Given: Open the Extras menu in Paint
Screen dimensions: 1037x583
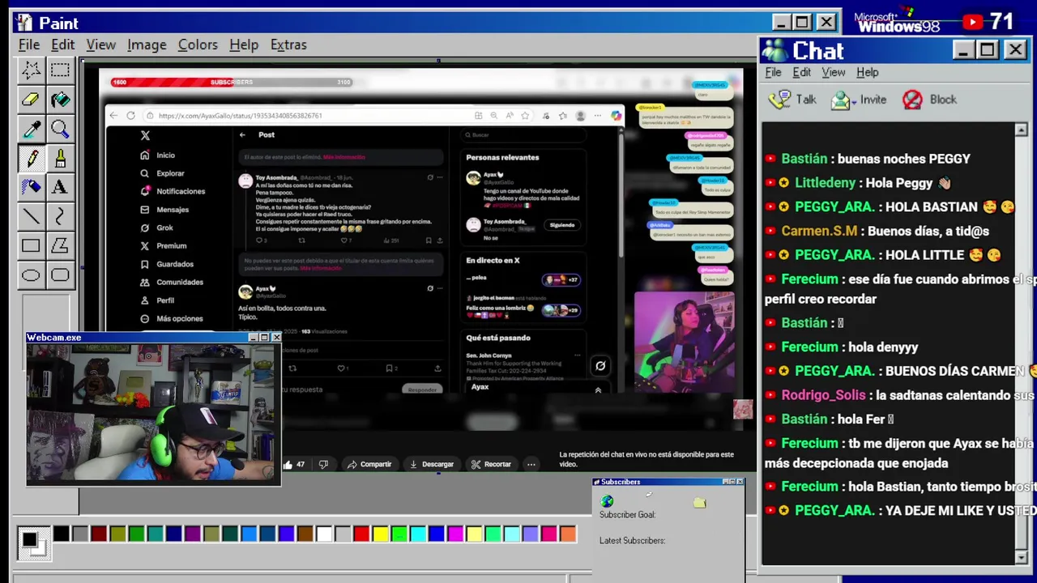Looking at the screenshot, I should pyautogui.click(x=288, y=45).
